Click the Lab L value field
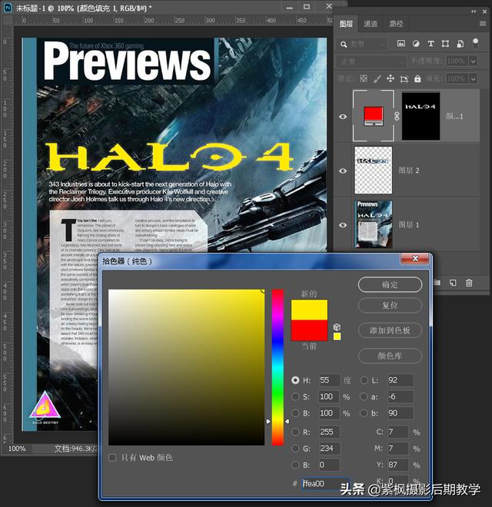 click(x=401, y=380)
